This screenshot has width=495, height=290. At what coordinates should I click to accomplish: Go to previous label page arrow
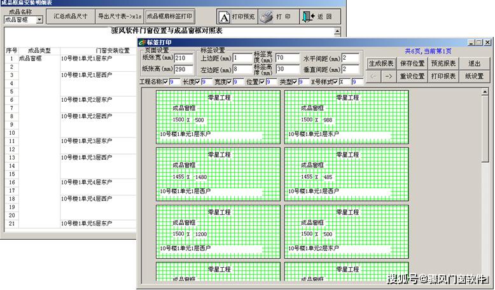click(373, 76)
